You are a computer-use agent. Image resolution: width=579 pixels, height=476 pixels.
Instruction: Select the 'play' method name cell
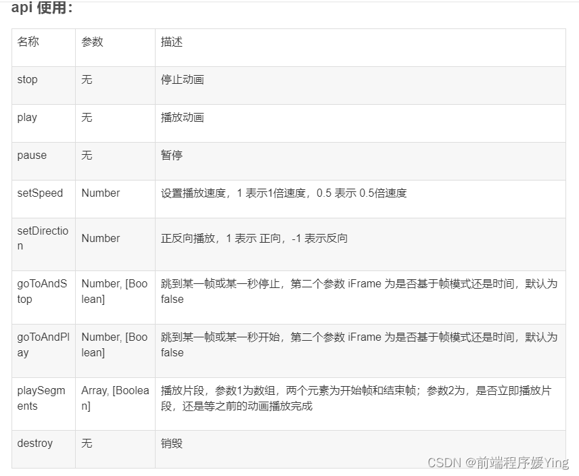43,124
